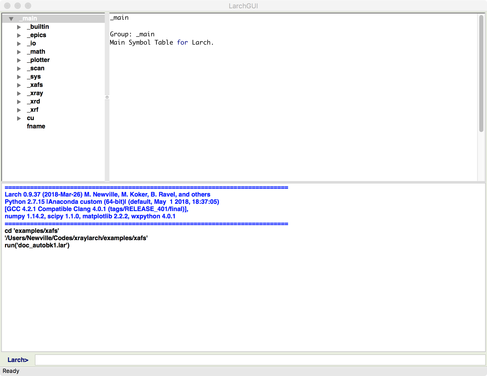Expand the _plotter group arrow
487x376 pixels.
click(x=19, y=60)
